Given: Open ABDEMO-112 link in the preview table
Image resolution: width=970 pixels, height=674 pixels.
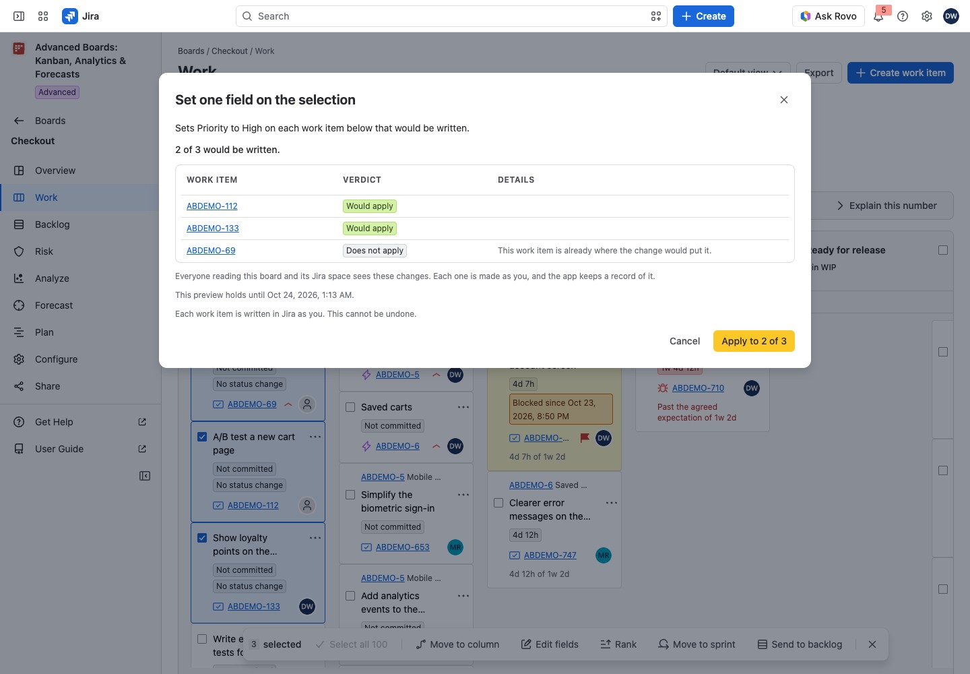Looking at the screenshot, I should click(212, 206).
